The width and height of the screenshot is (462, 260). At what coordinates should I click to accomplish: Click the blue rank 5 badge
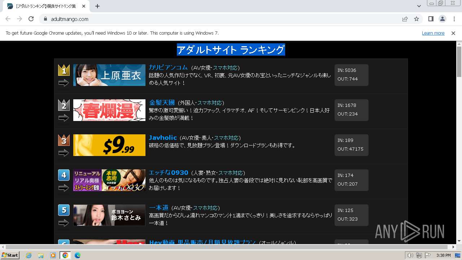64,210
